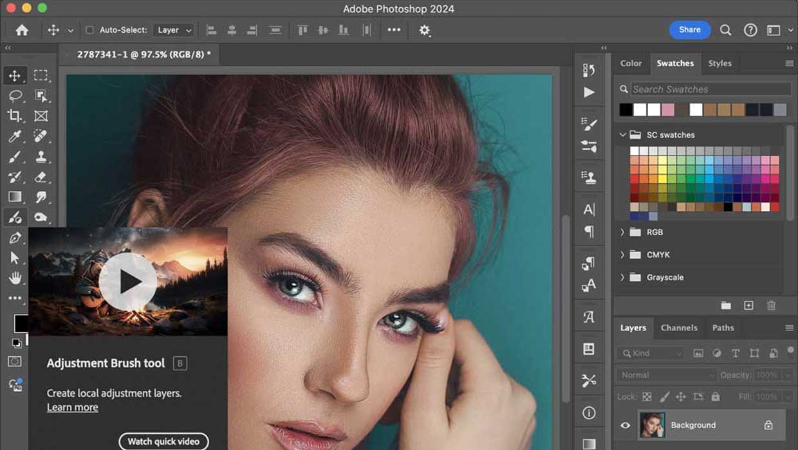Expand the CMYK swatch group
Screen dimensions: 798x450
tap(622, 255)
